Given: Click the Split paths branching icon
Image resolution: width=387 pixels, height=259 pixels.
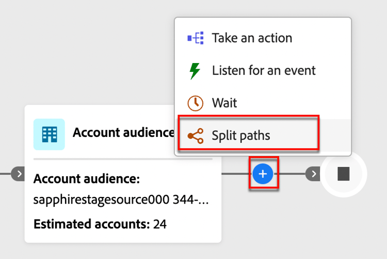Looking at the screenshot, I should tap(195, 135).
